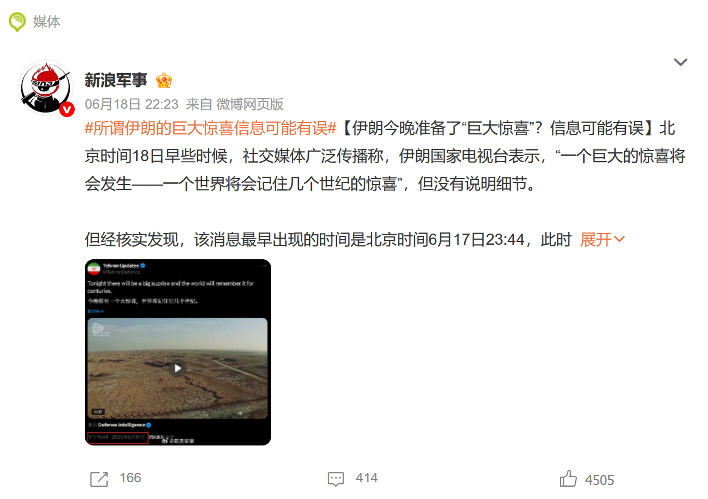Screen dimensions: 708x499
Task: Open the post timestamp 06月18日 22:23
Action: [132, 104]
